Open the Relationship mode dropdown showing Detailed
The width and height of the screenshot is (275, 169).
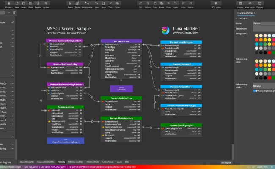(x=264, y=86)
